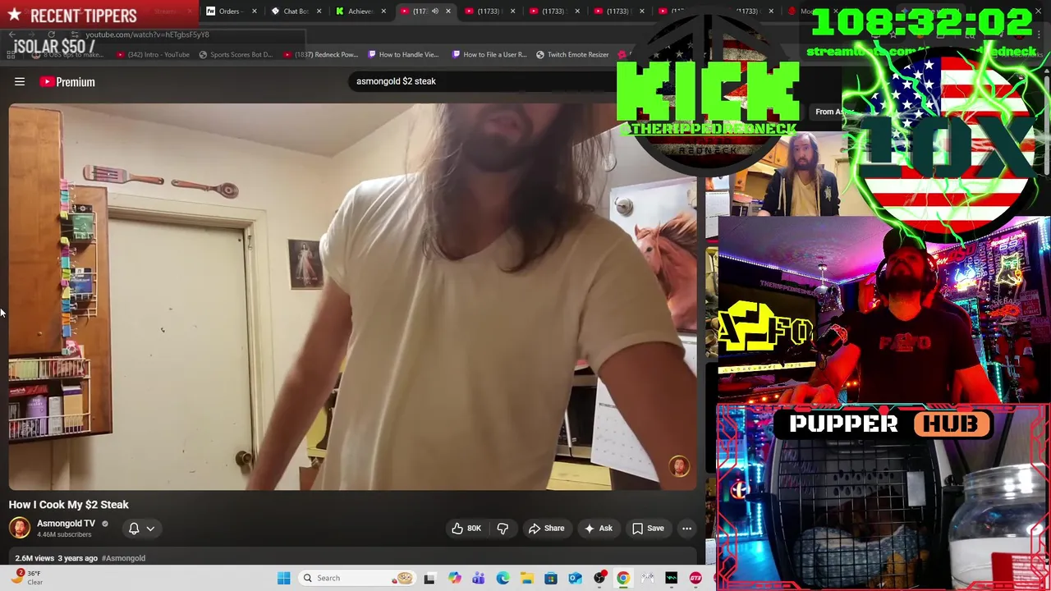The height and width of the screenshot is (591, 1051).
Task: Click the video player to pause
Action: click(x=353, y=295)
